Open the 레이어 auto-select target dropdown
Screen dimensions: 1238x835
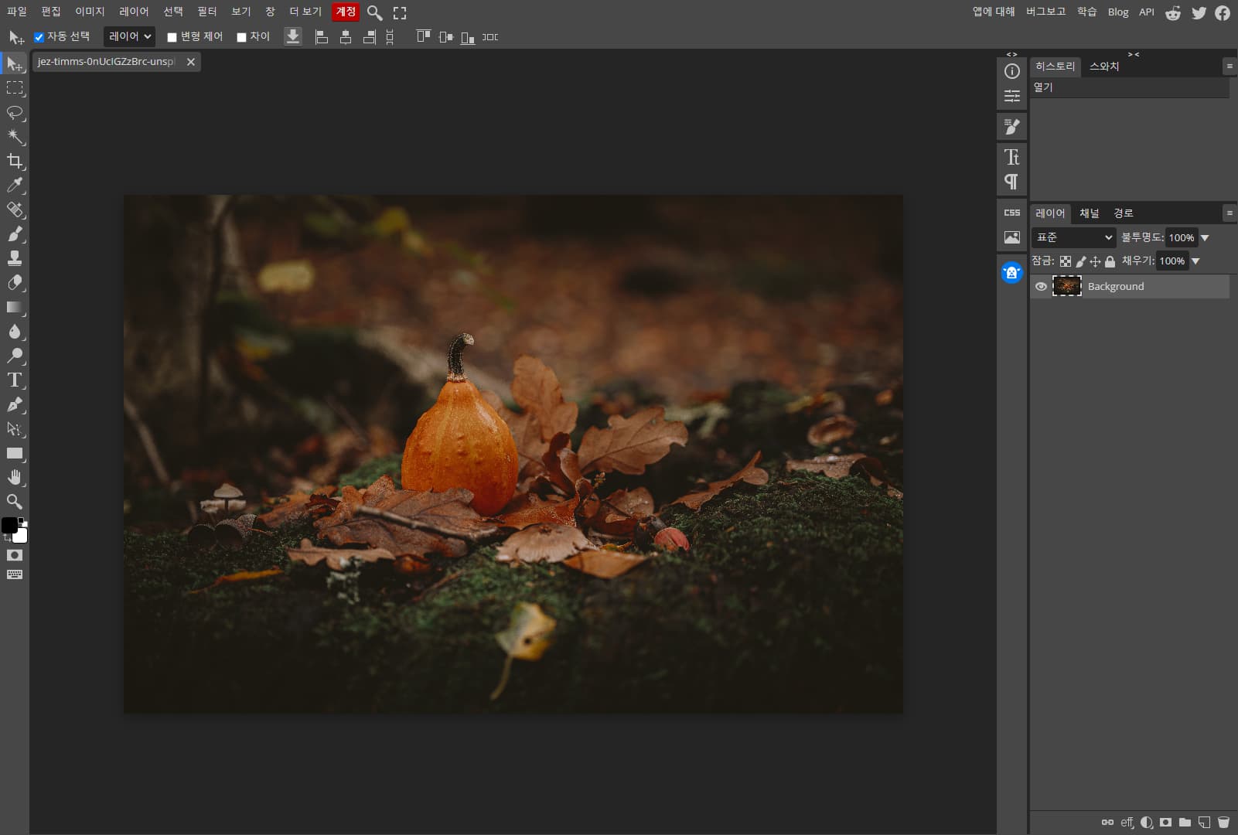[x=130, y=36]
